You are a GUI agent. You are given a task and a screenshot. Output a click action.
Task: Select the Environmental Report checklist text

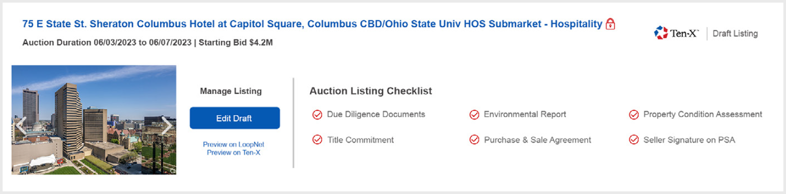coord(525,114)
